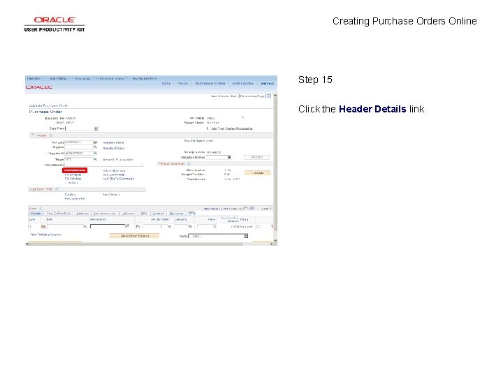
Task: Click the icon after Approved status in line 1
Action: 258,227
